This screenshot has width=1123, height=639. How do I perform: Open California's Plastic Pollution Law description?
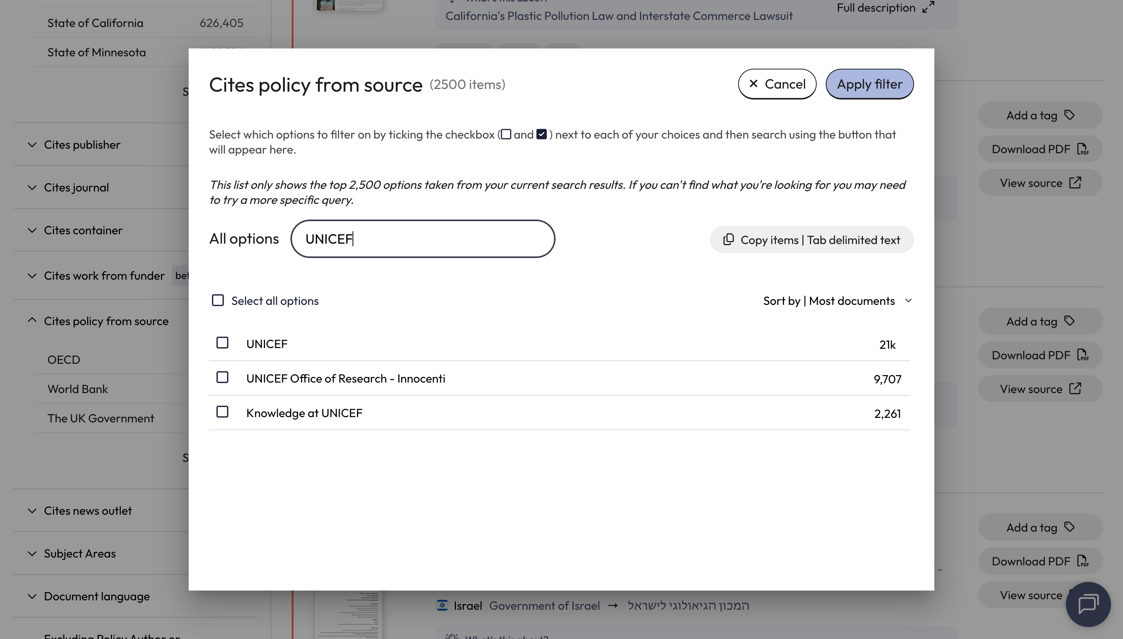[619, 16]
